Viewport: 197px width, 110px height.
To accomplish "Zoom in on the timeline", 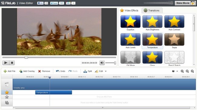I will point(182,71).
